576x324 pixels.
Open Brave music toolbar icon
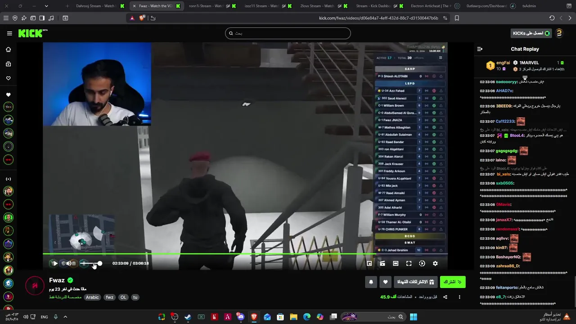[x=50, y=18]
